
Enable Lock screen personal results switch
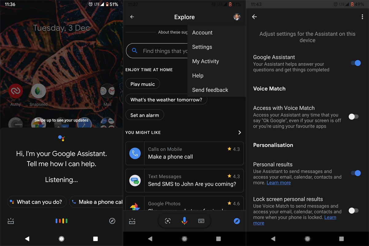click(353, 211)
